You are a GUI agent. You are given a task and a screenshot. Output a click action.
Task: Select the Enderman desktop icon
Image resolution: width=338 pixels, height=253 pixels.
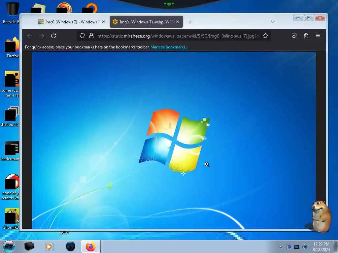point(10,151)
